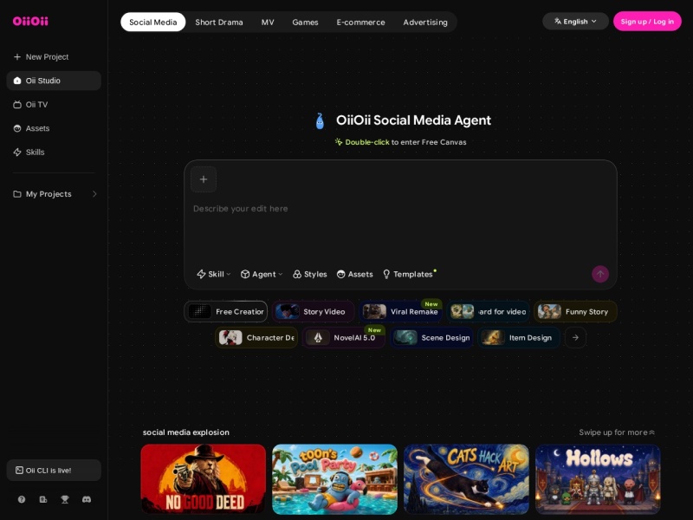The width and height of the screenshot is (693, 520).
Task: Click the Double-click to enter Free Canvas hint
Action: (401, 142)
